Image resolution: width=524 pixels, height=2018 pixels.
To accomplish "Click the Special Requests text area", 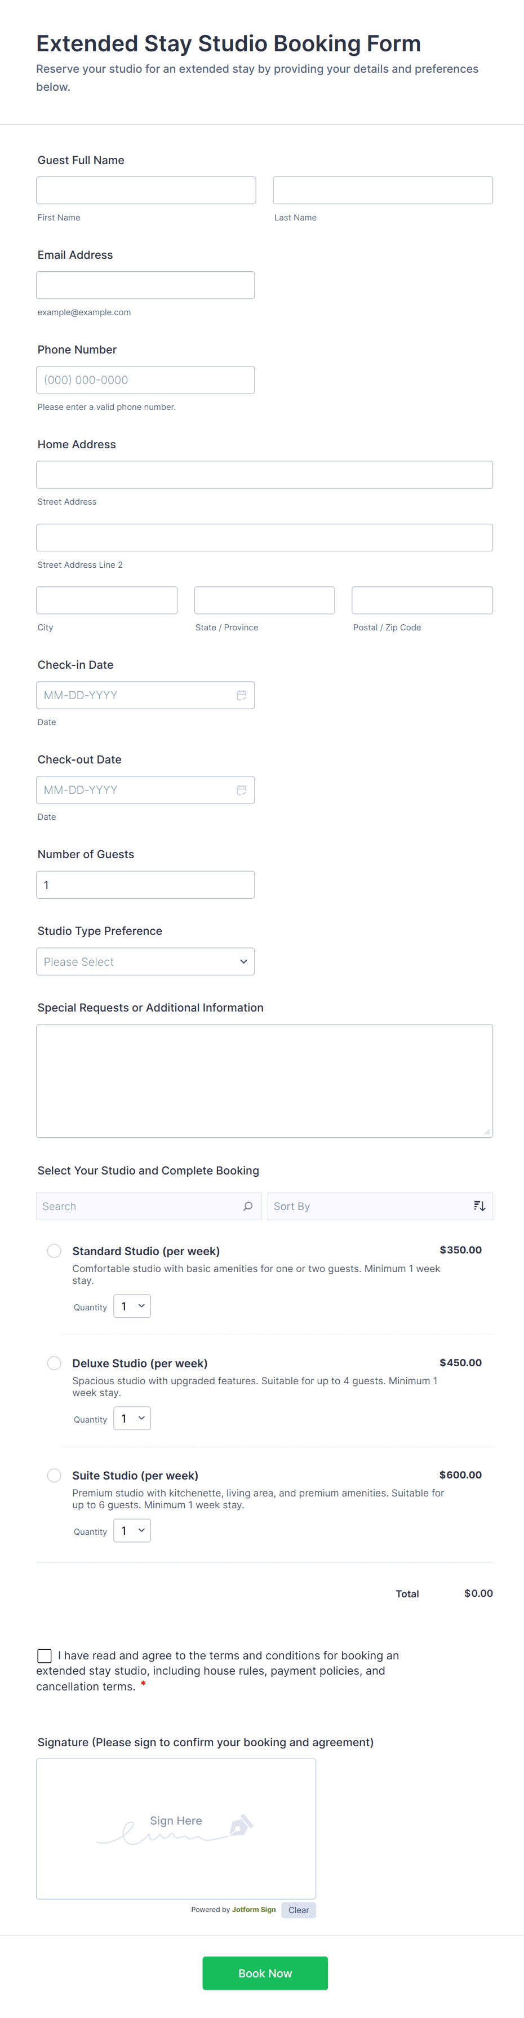I will (x=264, y=1080).
